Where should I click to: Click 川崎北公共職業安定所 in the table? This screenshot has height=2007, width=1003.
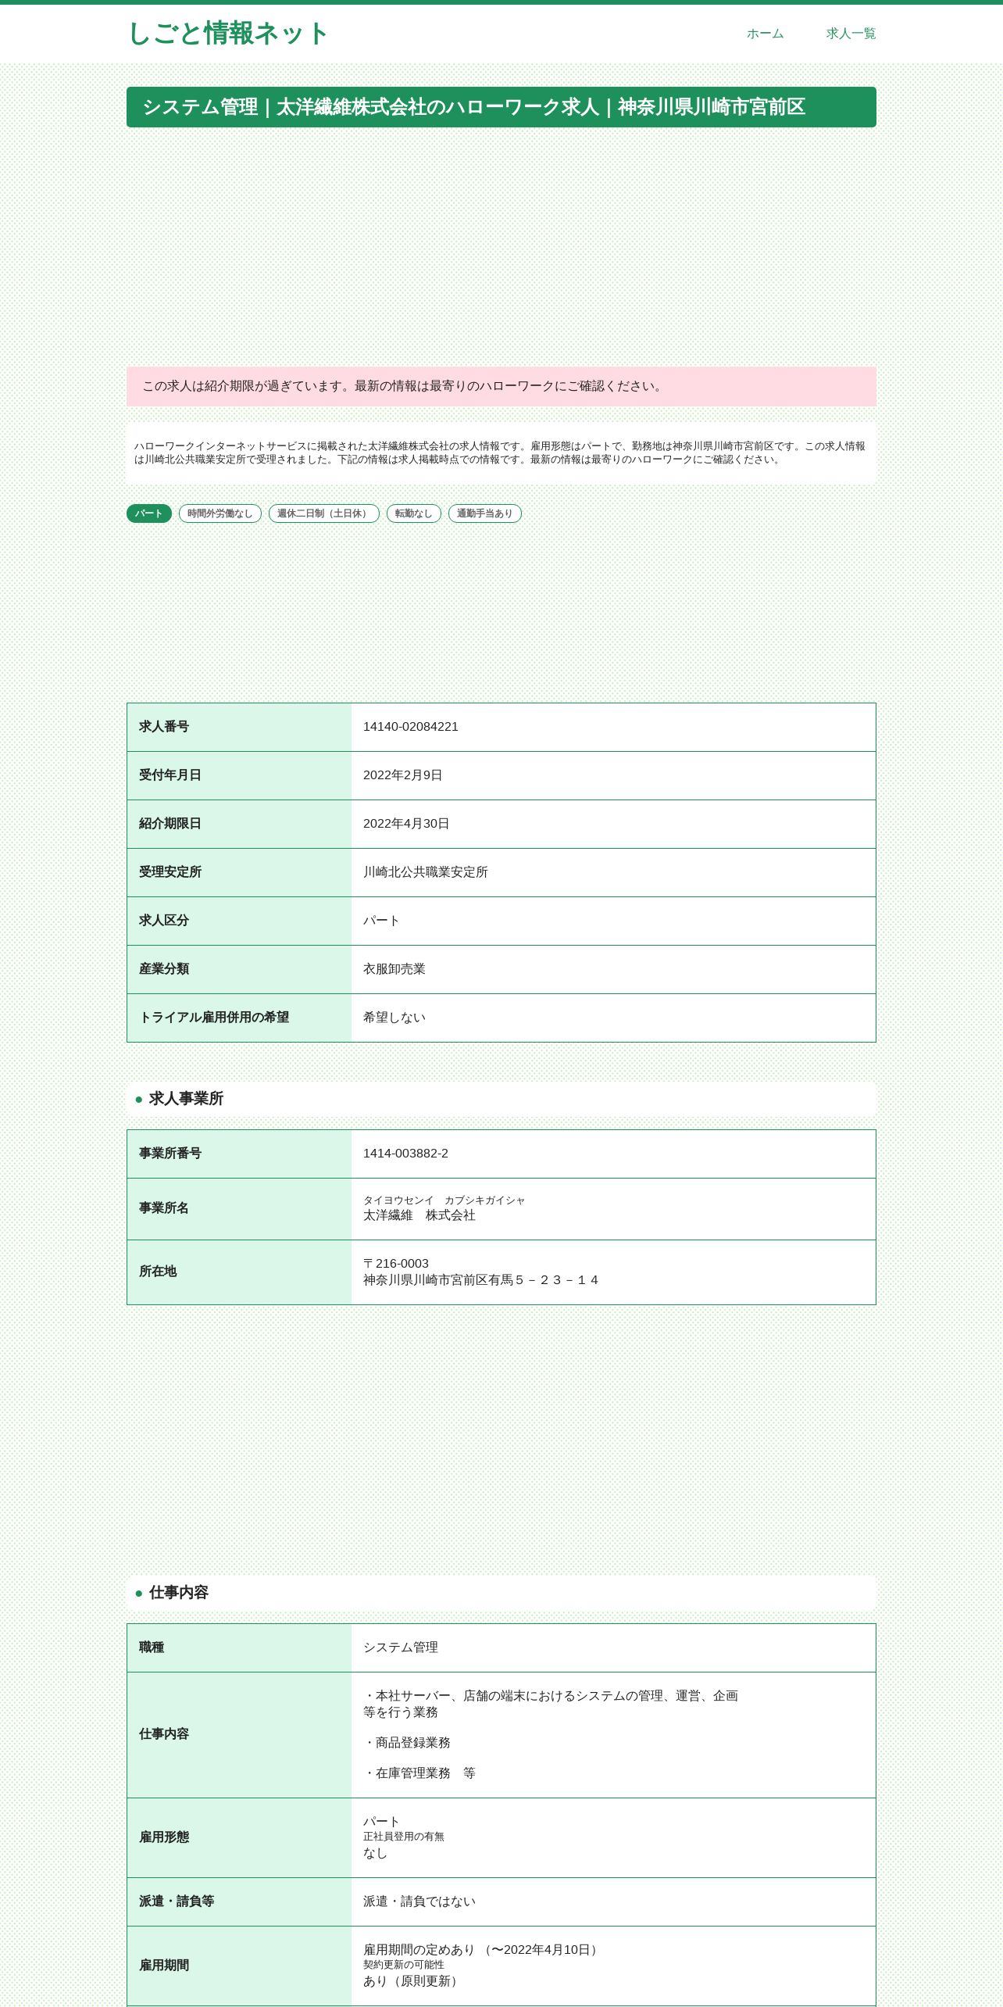(x=426, y=872)
